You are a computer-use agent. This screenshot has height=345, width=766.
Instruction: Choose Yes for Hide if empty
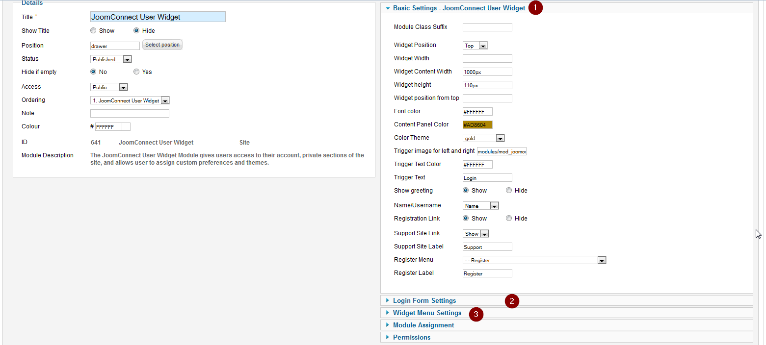tap(136, 72)
